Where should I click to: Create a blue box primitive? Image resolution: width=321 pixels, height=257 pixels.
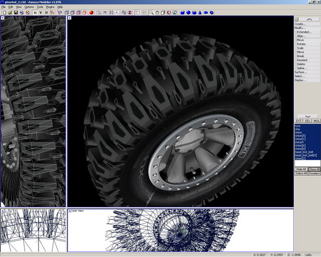[x=183, y=12]
